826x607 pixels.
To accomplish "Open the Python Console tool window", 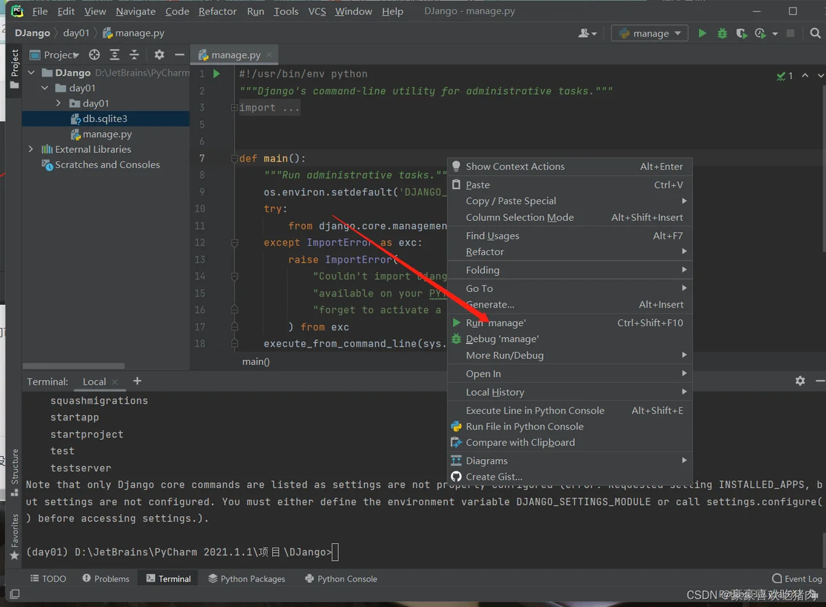I will (x=341, y=579).
